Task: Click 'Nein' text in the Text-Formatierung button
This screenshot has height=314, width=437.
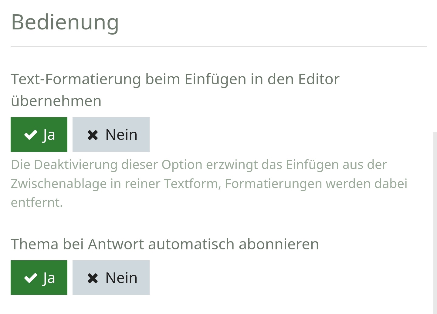Action: coord(121,135)
